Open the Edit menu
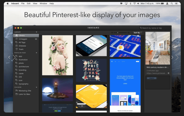The width and height of the screenshot is (184, 116). [x=29, y=4]
